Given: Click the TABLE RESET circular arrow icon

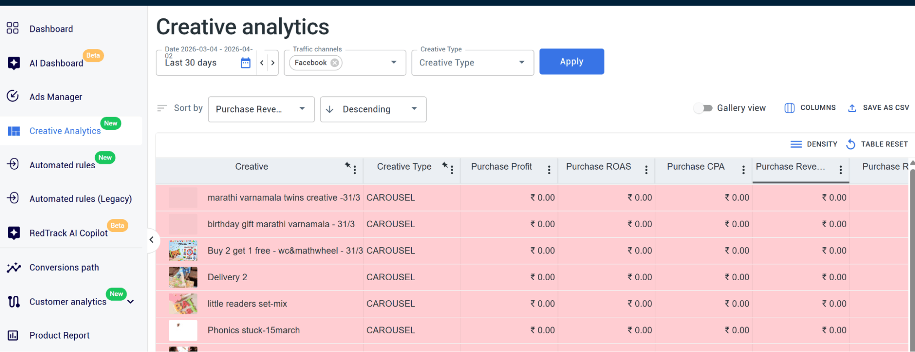Looking at the screenshot, I should (x=850, y=144).
